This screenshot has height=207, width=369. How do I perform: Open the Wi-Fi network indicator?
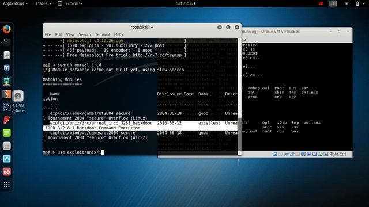tap(347, 3)
